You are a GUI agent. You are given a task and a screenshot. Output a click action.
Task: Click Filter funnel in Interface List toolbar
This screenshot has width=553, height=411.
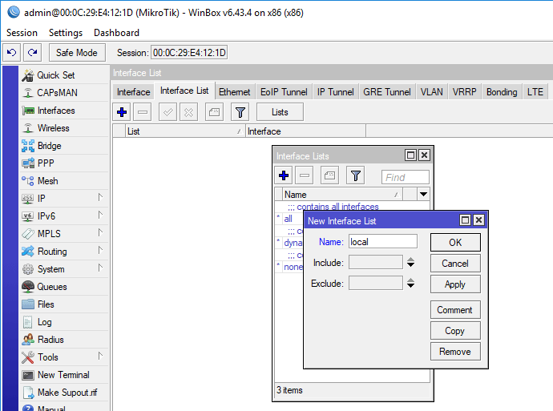[x=240, y=112]
